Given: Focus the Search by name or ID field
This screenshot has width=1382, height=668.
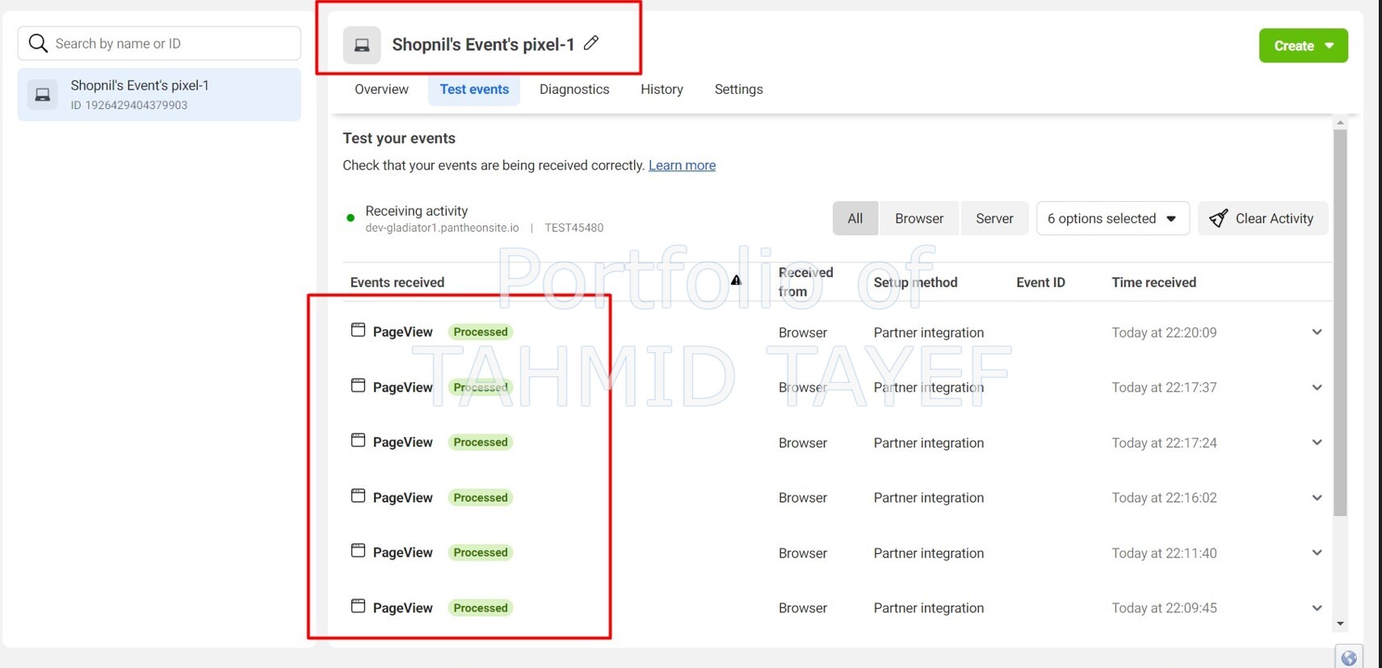Looking at the screenshot, I should [174, 44].
